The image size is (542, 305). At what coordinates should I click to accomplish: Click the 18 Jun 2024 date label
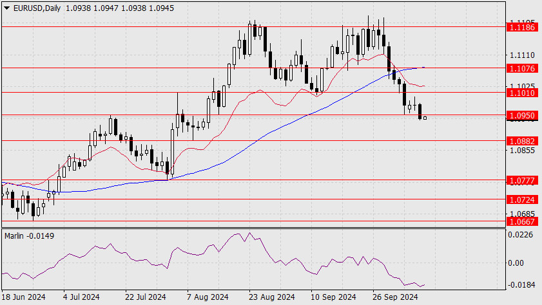tap(23, 297)
